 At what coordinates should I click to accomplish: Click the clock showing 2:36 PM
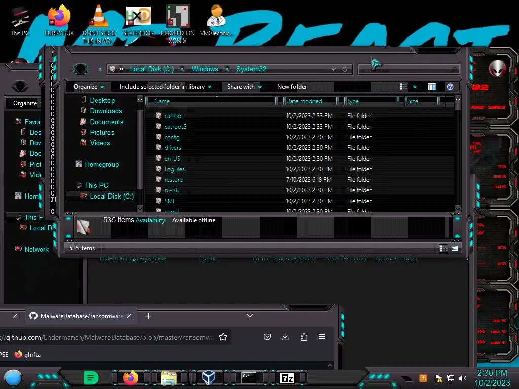pyautogui.click(x=492, y=373)
